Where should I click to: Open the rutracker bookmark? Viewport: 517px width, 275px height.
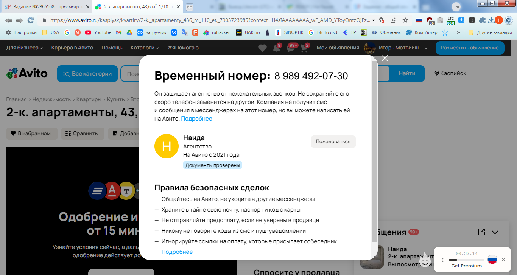(x=216, y=32)
